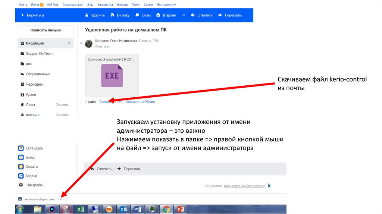Open Антивирусом Касперского link

pyautogui.click(x=244, y=186)
